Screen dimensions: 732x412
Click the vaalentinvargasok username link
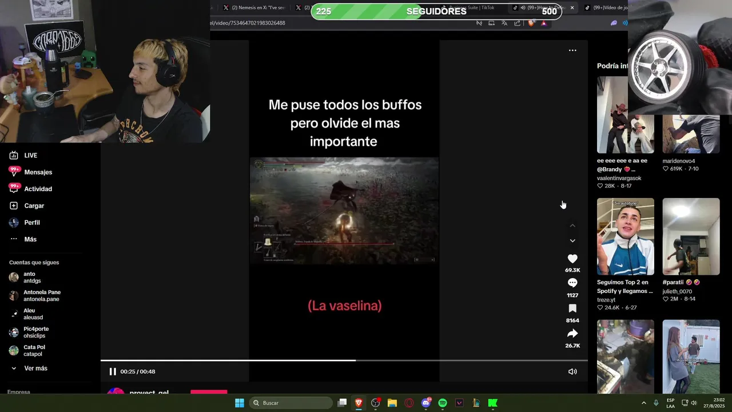619,178
